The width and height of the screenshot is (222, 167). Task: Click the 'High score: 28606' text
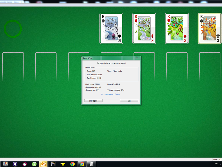[92, 84]
